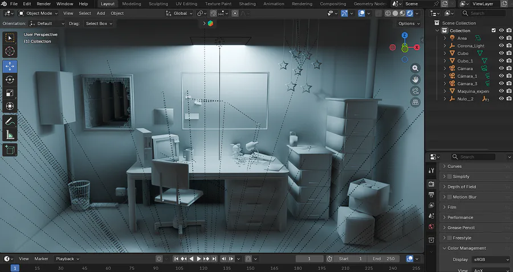Jump to the last frame
This screenshot has height=272, width=513.
pyautogui.click(x=214, y=259)
